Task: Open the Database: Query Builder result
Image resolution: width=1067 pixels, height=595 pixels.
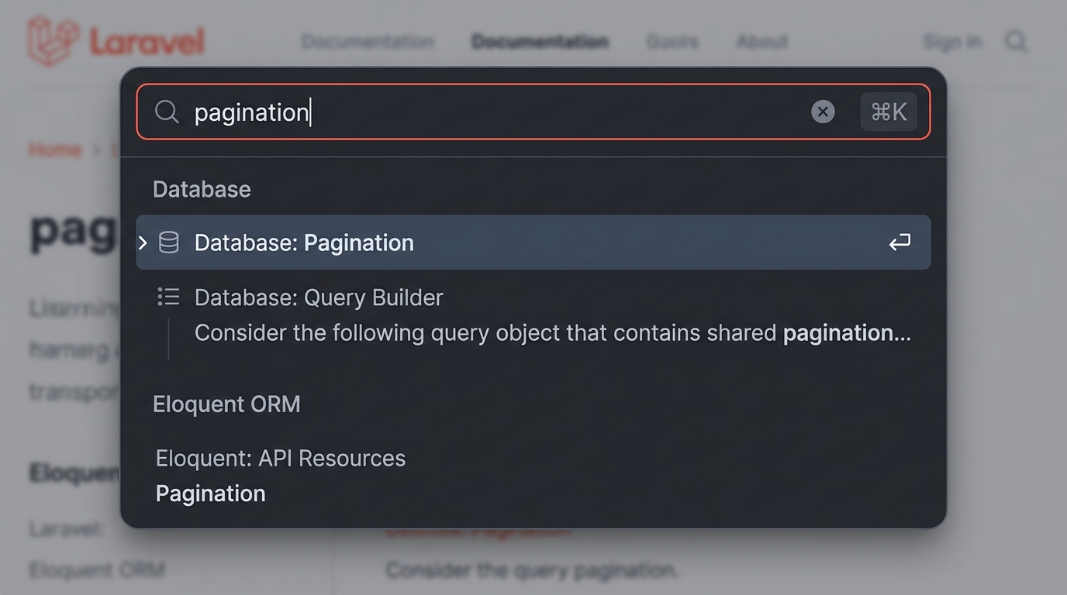Action: click(x=319, y=297)
